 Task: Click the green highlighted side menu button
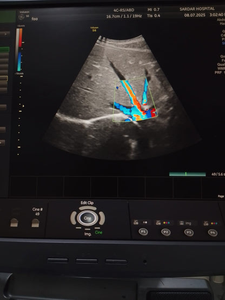pos(4,50)
